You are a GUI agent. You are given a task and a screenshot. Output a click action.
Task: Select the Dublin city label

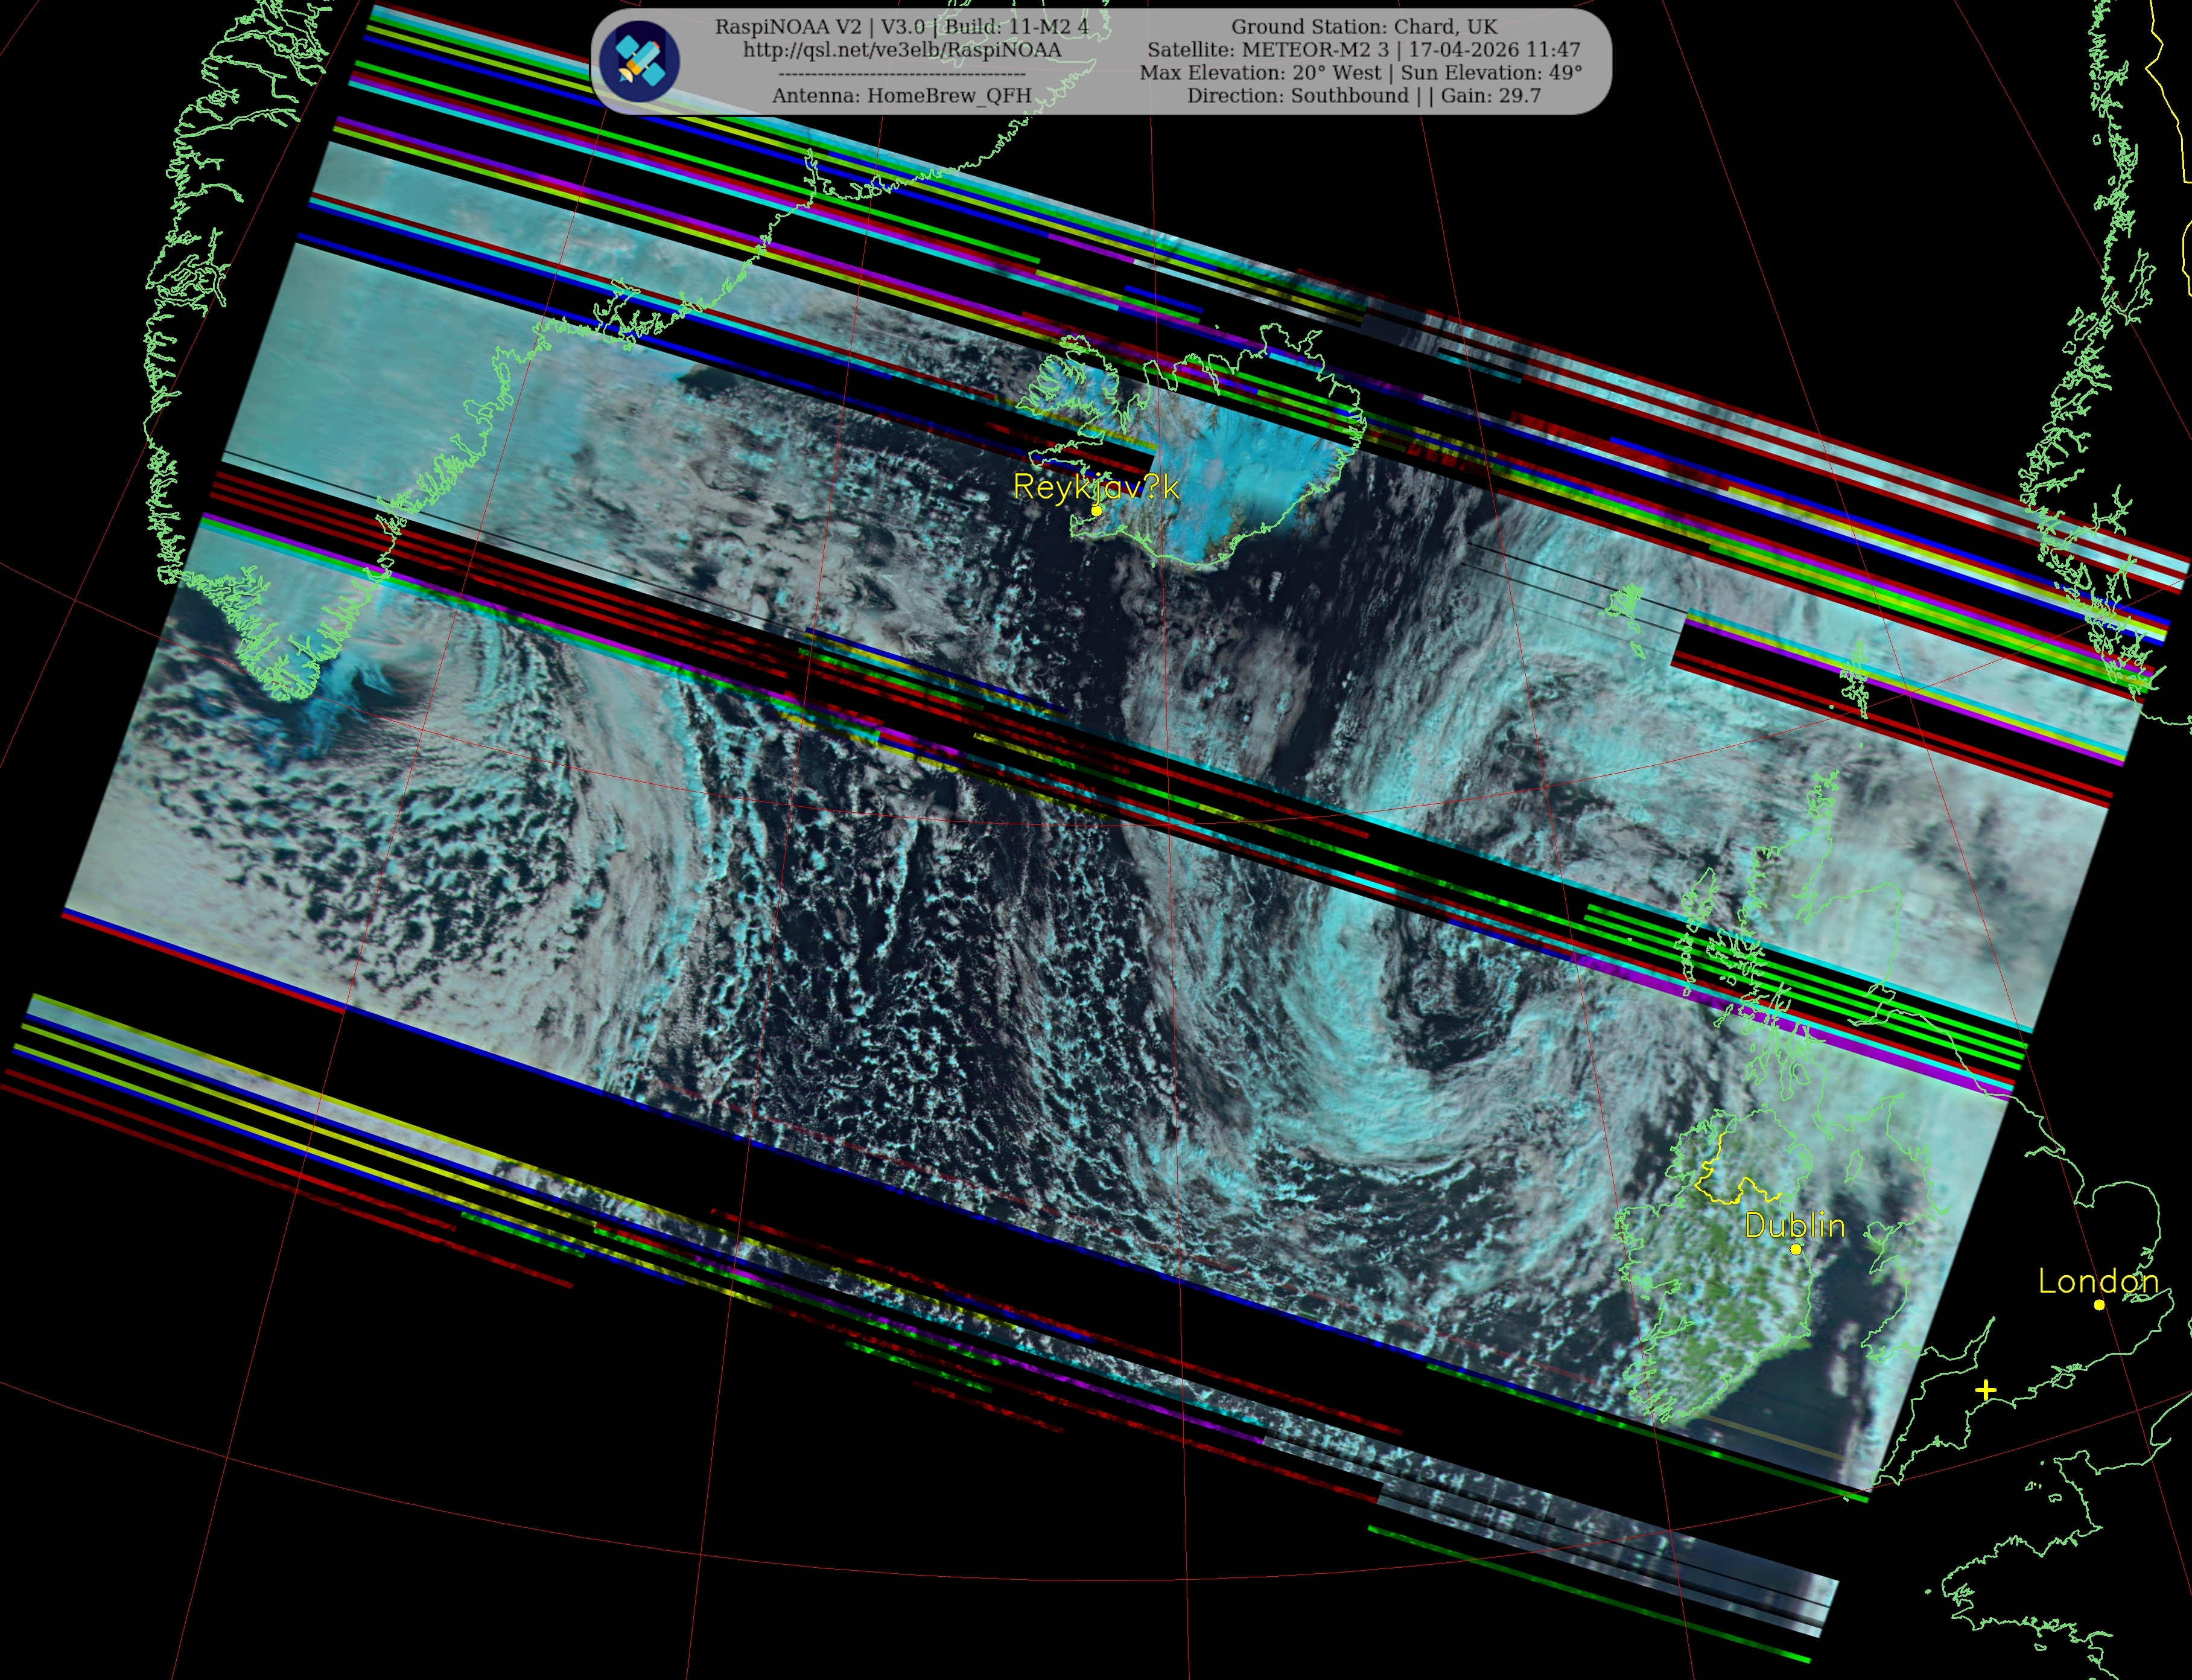pos(1795,1225)
